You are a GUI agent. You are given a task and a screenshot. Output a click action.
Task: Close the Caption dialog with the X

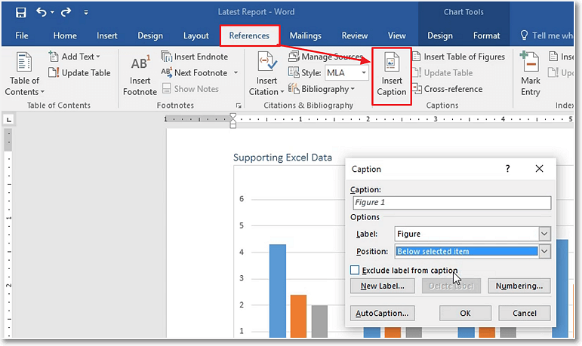pos(539,169)
